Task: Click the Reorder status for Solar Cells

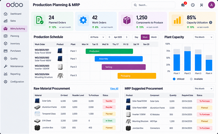Action: click(x=109, y=101)
